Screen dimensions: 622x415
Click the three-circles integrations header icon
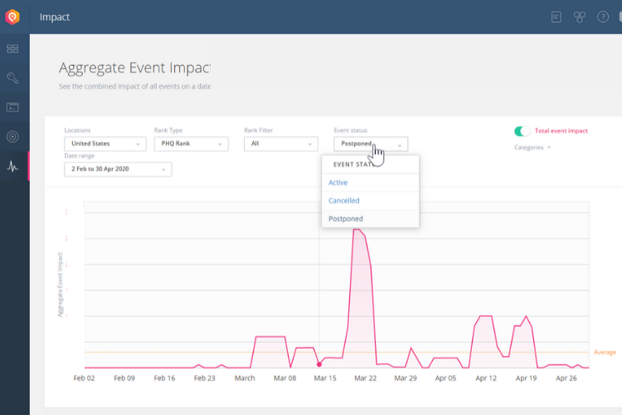point(580,17)
